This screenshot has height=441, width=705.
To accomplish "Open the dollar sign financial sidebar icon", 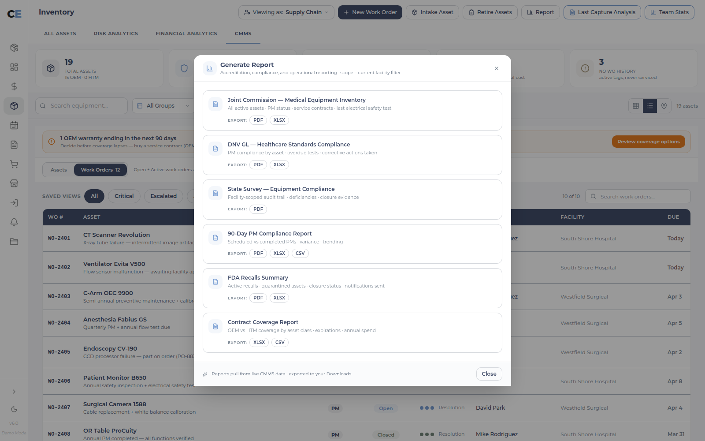I will (14, 86).
